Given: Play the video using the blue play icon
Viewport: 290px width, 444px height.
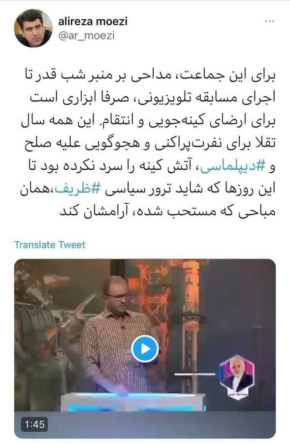Looking at the screenshot, I should (x=145, y=349).
